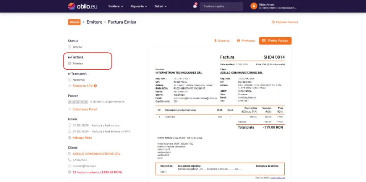
Task: Click the Adauga Nota document icon
Action: [69, 138]
